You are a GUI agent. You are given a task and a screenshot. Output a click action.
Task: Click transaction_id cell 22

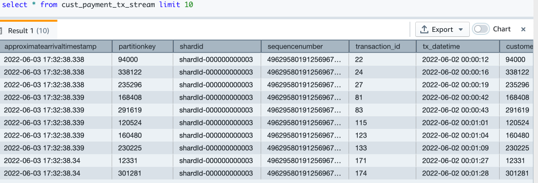pos(383,59)
